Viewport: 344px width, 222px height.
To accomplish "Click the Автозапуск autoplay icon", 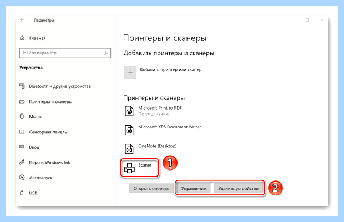I will [22, 178].
